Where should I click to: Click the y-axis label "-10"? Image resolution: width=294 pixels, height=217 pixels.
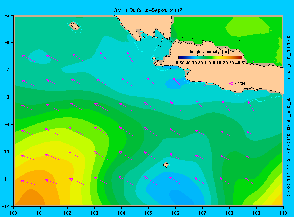tap(6, 152)
